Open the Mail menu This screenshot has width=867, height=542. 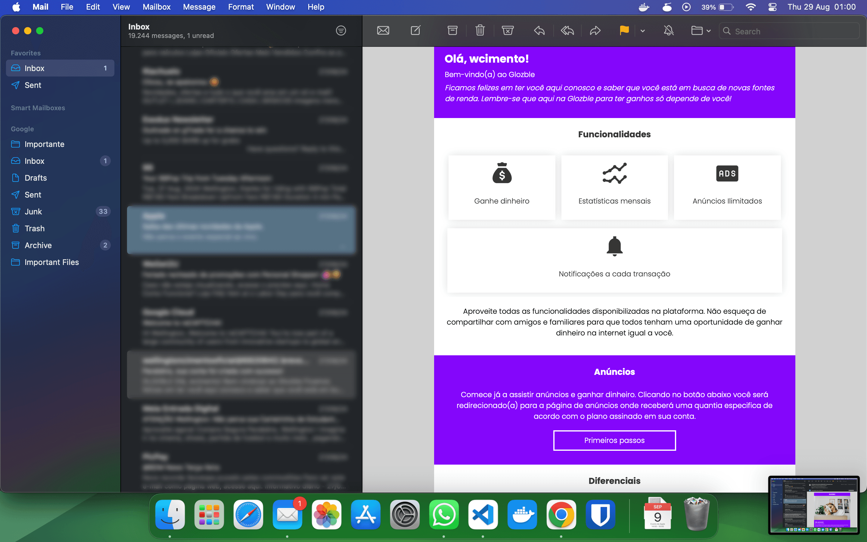pyautogui.click(x=40, y=7)
